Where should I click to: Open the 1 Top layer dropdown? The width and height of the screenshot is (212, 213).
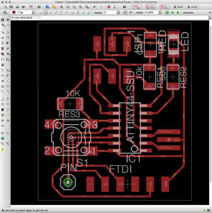[34, 12]
